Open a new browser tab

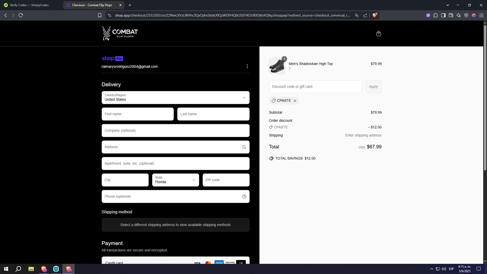(x=130, y=5)
